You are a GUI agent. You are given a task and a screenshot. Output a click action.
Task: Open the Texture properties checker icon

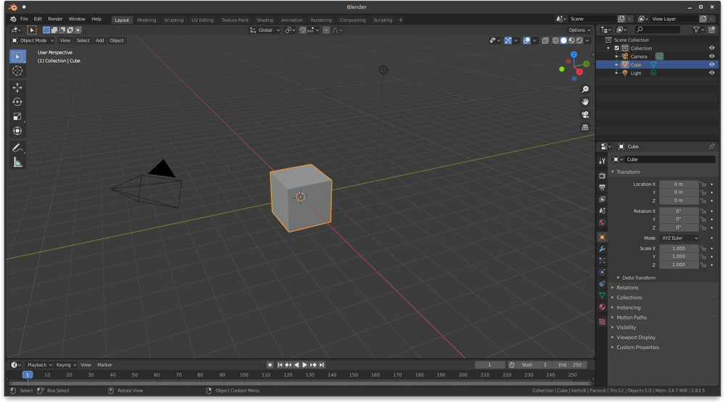(x=602, y=322)
